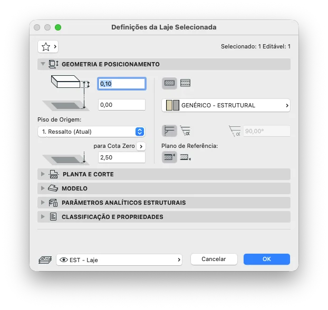This screenshot has height=310, width=328.
Task: Choose the perpendicular edge angle icon
Action: point(169,131)
